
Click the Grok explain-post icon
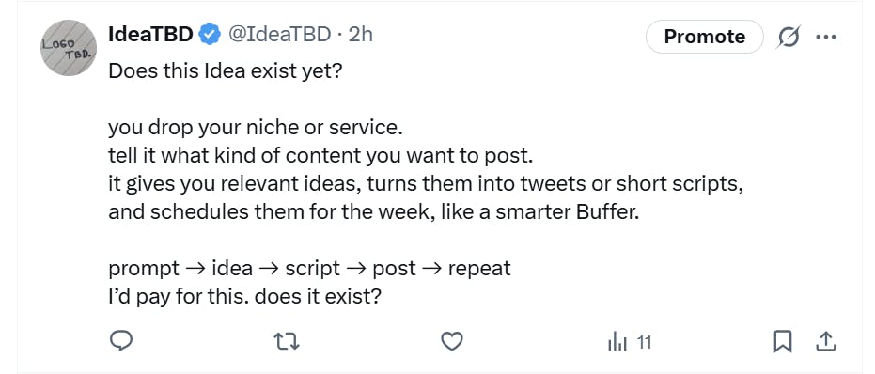(789, 37)
